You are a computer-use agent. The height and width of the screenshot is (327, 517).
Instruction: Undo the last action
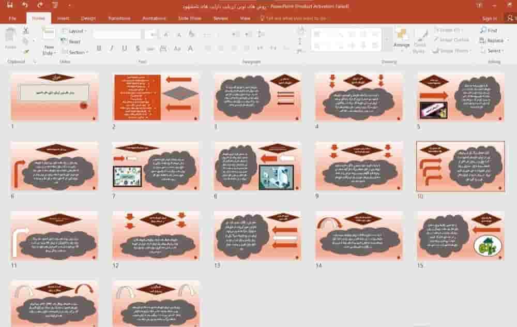pos(25,5)
